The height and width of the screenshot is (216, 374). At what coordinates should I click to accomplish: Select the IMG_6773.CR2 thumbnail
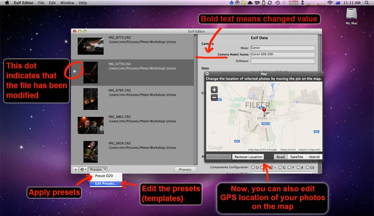[x=91, y=46]
